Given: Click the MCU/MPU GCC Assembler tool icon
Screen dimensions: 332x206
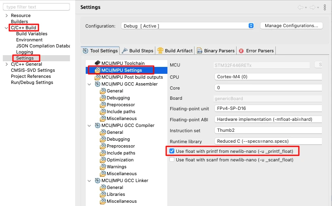Looking at the screenshot, I should click(x=97, y=84).
